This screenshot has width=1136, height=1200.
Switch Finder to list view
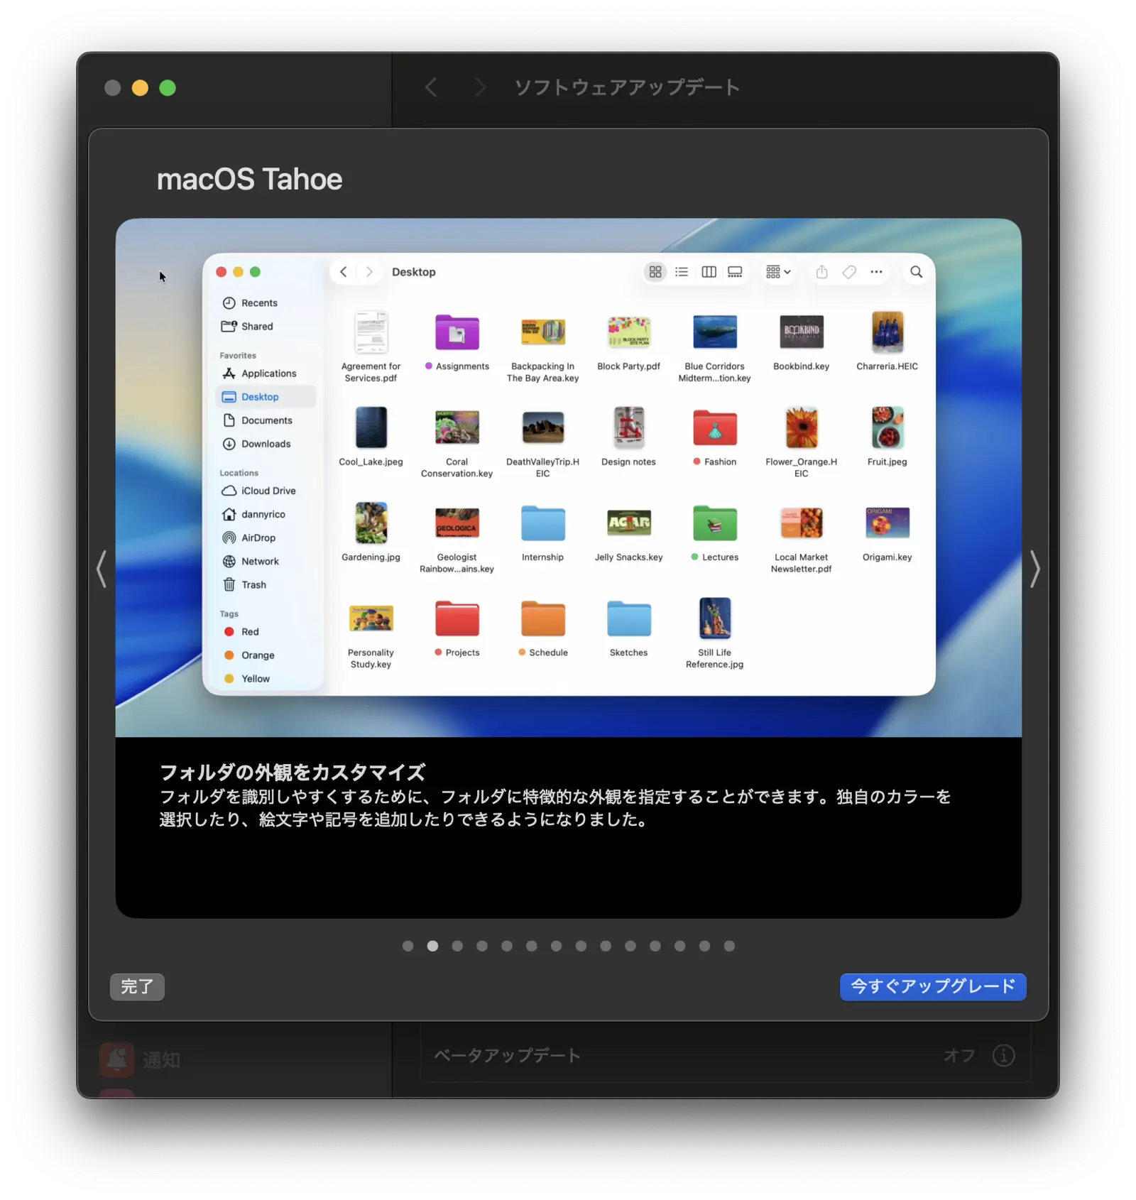tap(682, 272)
